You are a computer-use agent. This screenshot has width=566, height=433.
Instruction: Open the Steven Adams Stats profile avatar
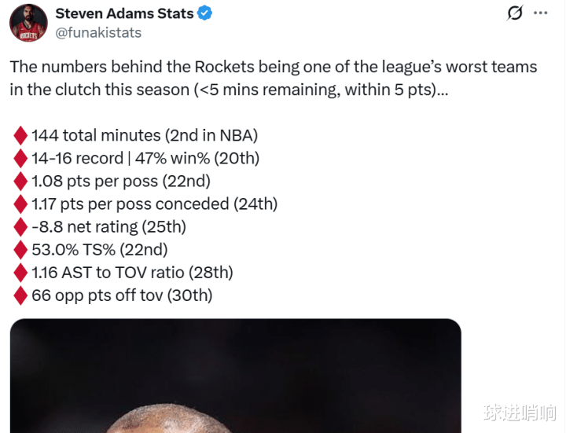pyautogui.click(x=29, y=22)
